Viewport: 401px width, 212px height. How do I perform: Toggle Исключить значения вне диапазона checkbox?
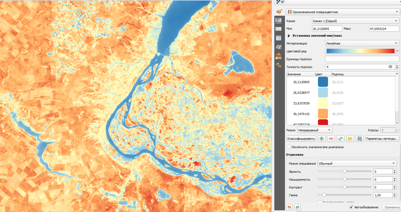click(289, 147)
